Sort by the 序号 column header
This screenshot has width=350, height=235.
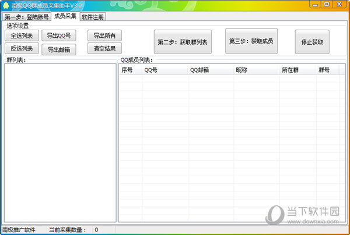130,70
